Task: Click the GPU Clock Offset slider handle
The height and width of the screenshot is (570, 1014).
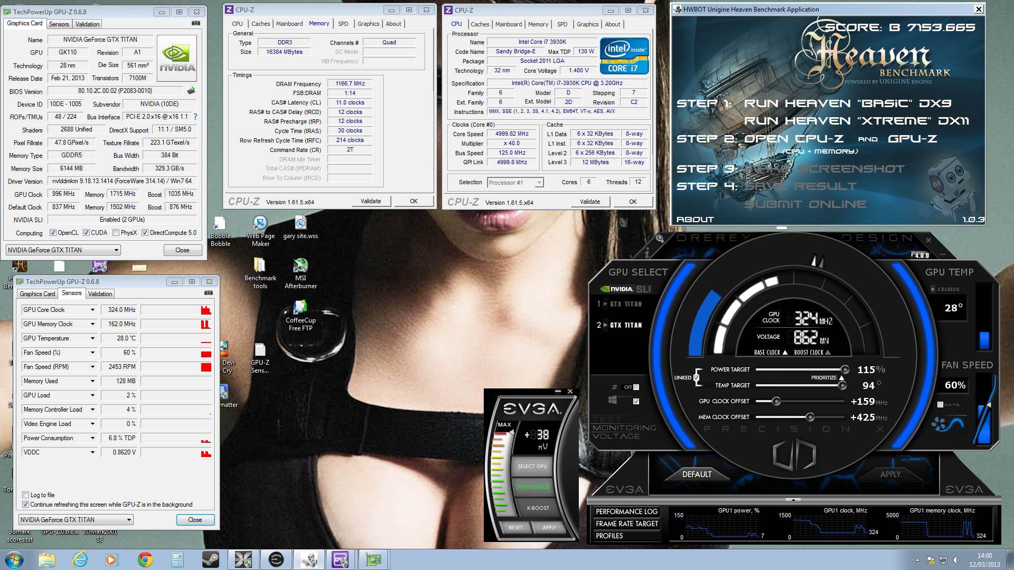Action: click(x=776, y=402)
